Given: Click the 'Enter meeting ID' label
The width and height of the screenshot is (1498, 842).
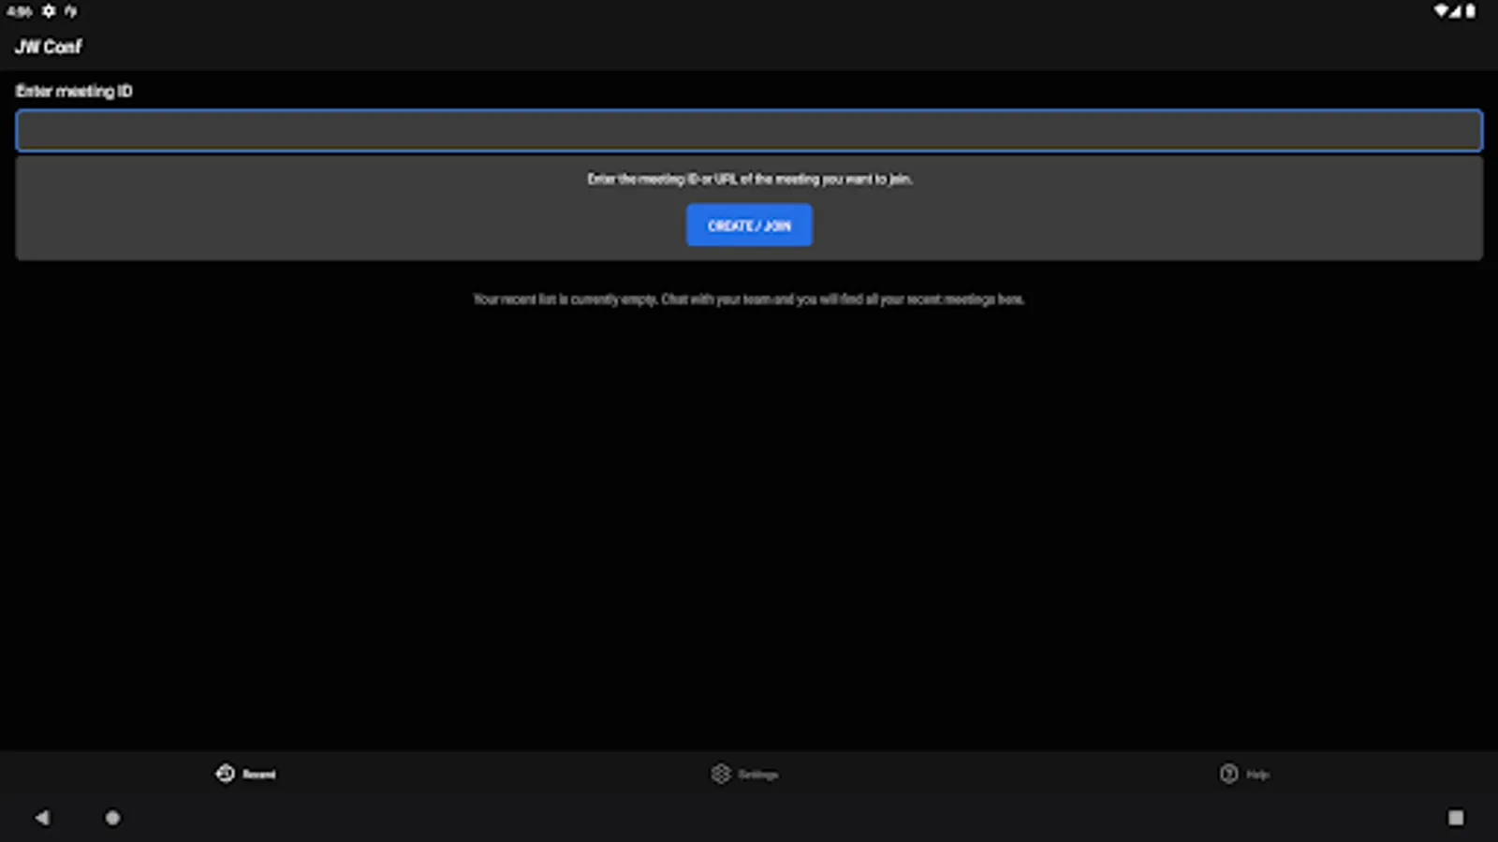Looking at the screenshot, I should 74,91.
